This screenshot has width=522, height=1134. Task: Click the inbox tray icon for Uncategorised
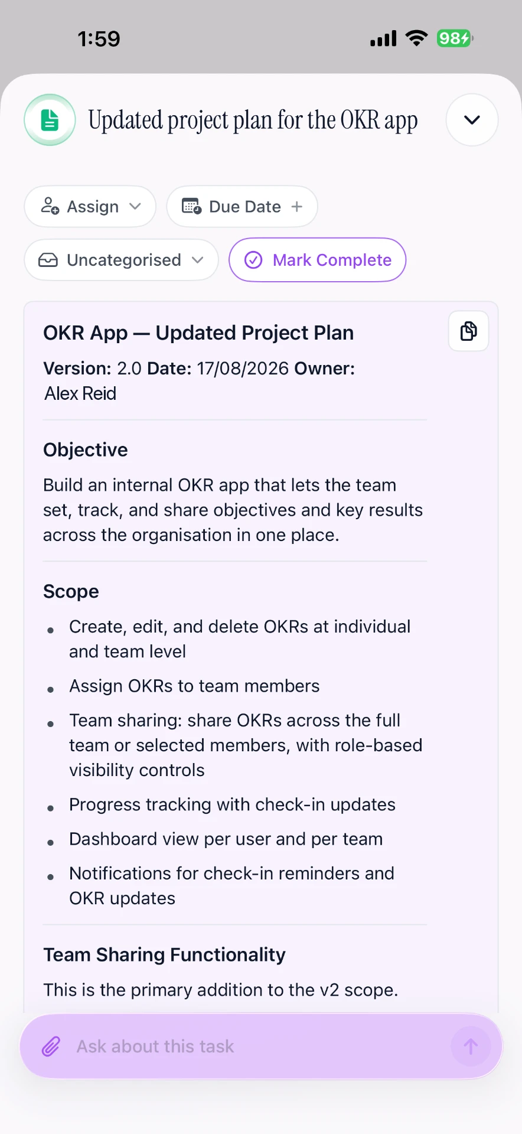(48, 260)
